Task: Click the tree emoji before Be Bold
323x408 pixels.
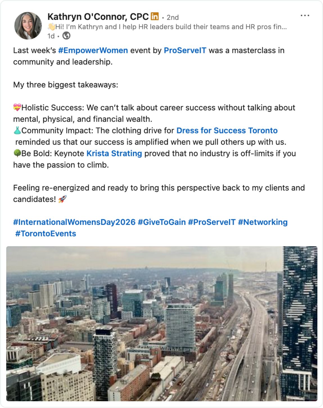Action: (x=17, y=153)
